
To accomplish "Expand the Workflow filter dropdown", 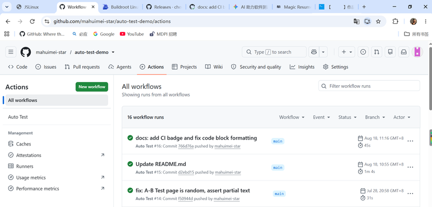I will [292, 117].
